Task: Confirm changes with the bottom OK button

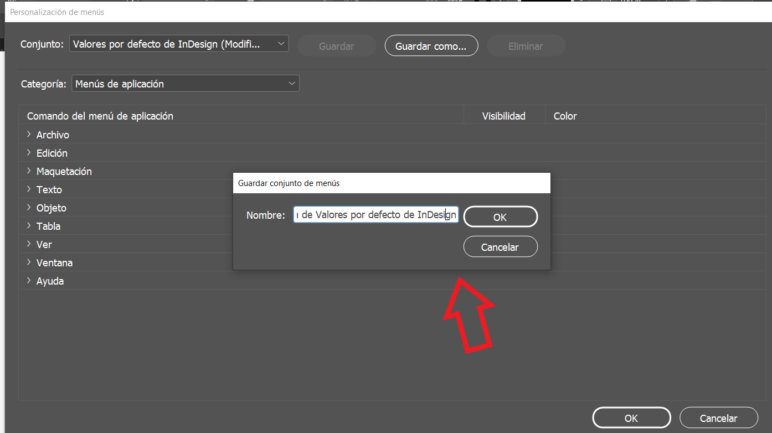Action: [631, 417]
